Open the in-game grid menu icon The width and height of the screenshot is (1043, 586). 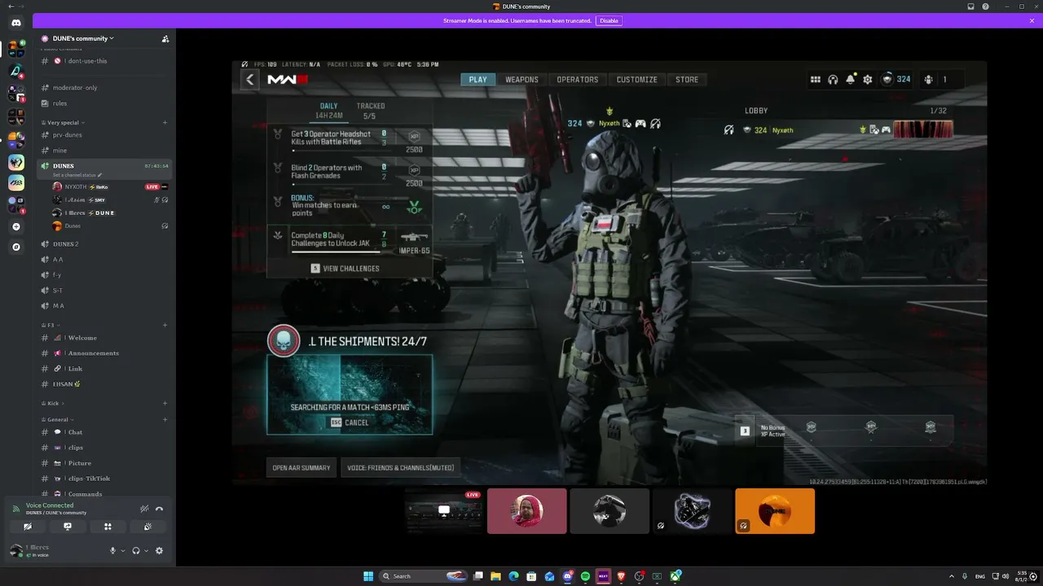815,80
